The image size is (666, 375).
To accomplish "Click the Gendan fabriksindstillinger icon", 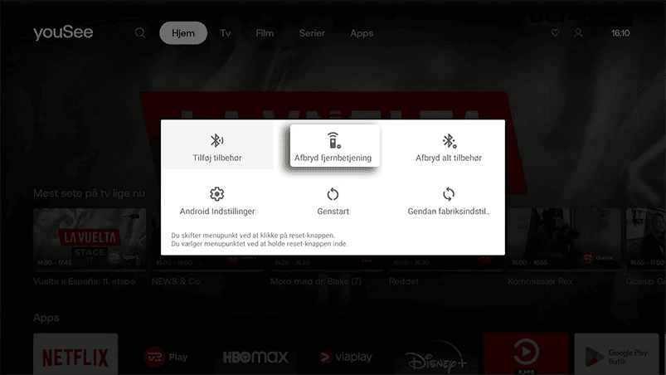I will [449, 194].
